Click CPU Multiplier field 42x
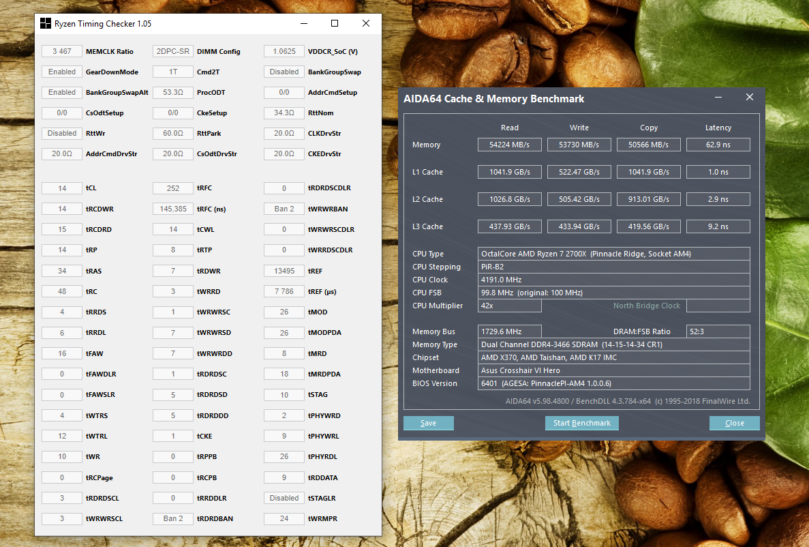 pos(509,306)
